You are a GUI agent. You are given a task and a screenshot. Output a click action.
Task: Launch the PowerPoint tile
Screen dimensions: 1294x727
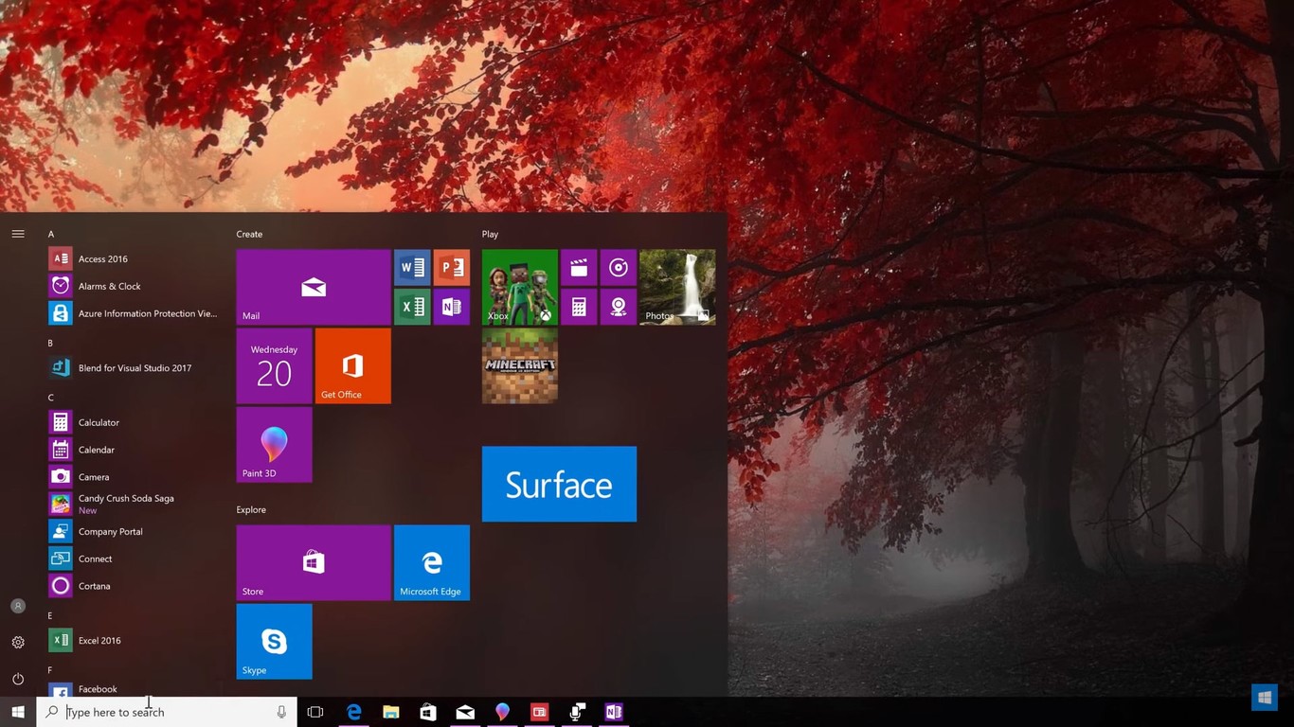click(x=452, y=268)
